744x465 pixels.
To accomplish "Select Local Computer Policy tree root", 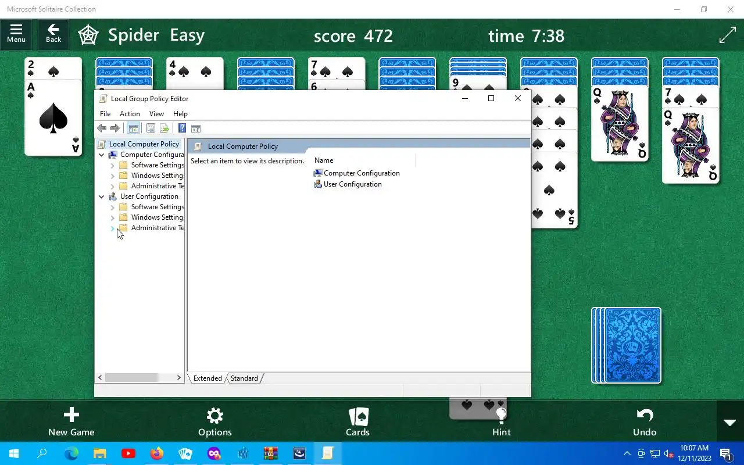I will pos(144,144).
